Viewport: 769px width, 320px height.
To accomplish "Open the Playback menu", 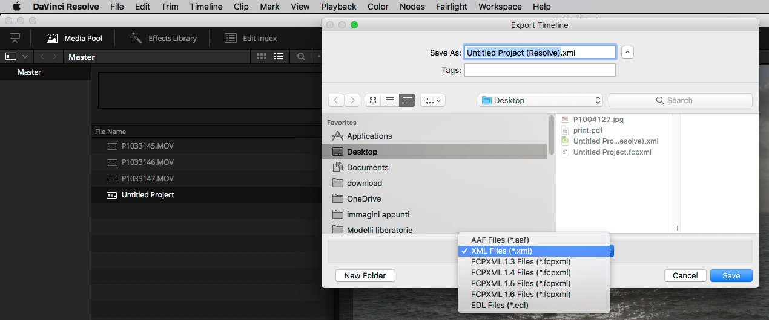I will (338, 7).
